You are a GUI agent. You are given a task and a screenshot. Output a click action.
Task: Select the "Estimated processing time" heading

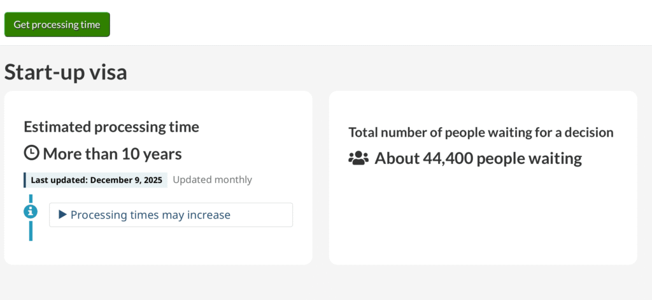(111, 126)
